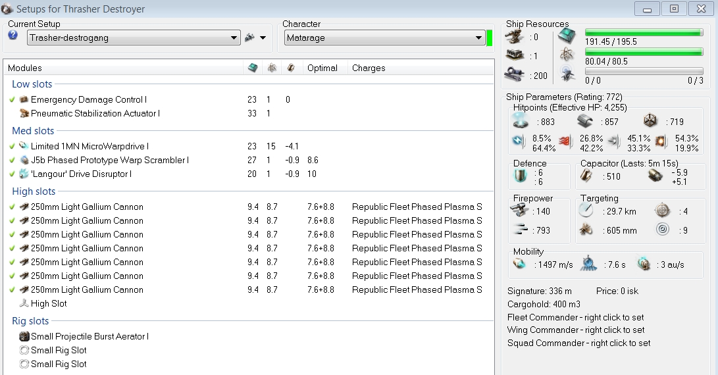Click the explosive resistance icon
718x375 pixels.
point(660,141)
